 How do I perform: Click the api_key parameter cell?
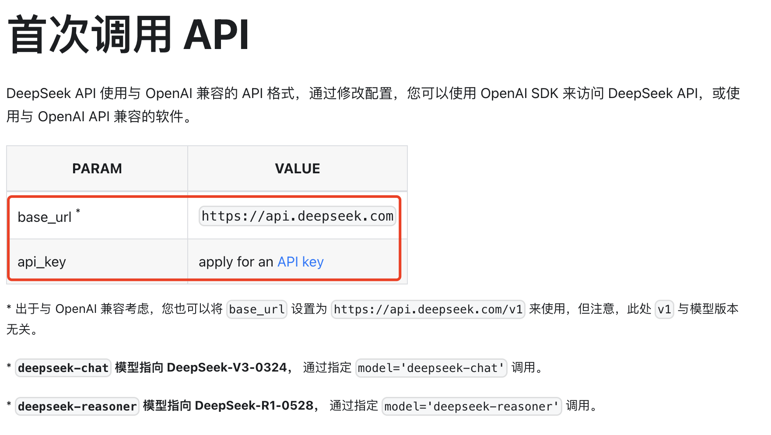(97, 262)
